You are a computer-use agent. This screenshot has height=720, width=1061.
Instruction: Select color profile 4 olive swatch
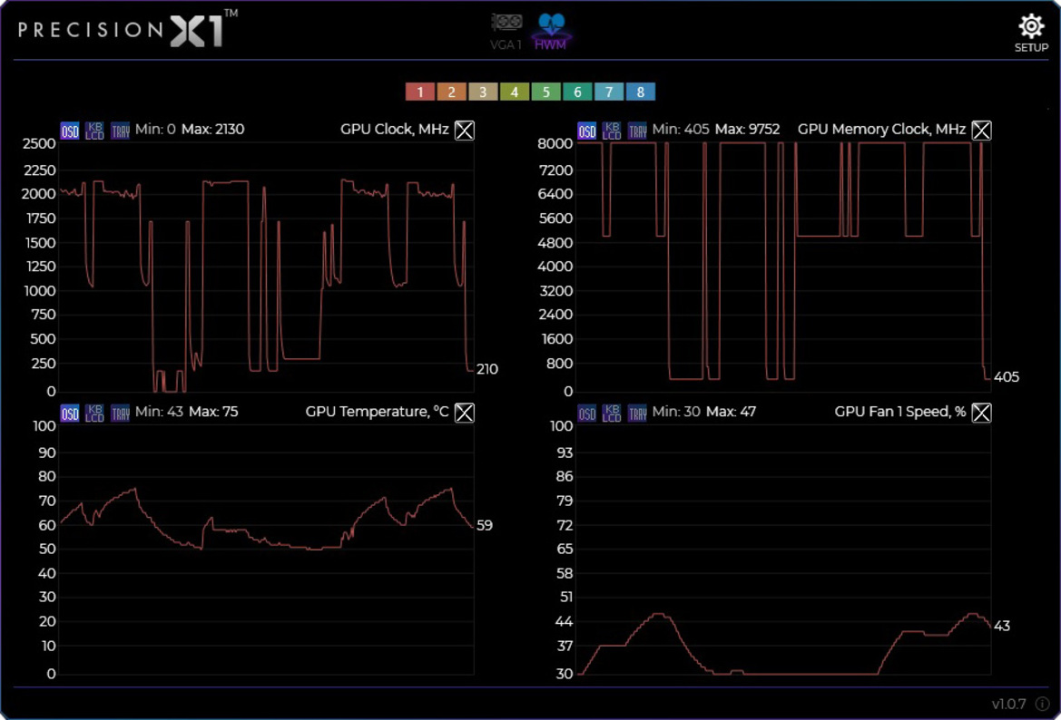click(515, 92)
